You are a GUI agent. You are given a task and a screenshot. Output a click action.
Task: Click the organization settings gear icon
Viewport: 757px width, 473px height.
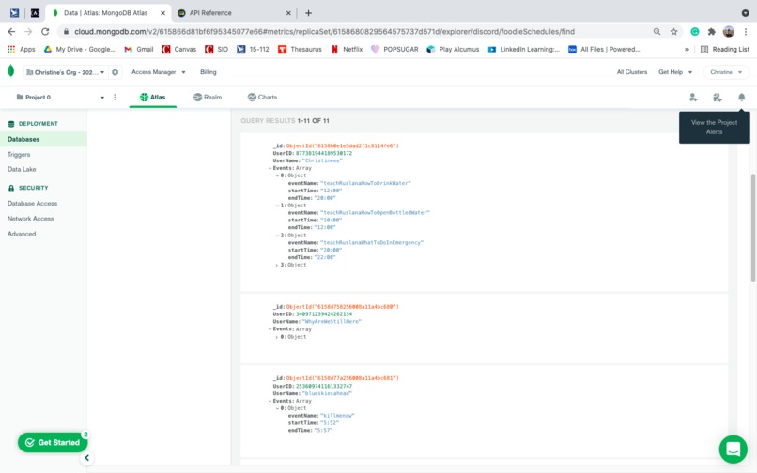115,72
